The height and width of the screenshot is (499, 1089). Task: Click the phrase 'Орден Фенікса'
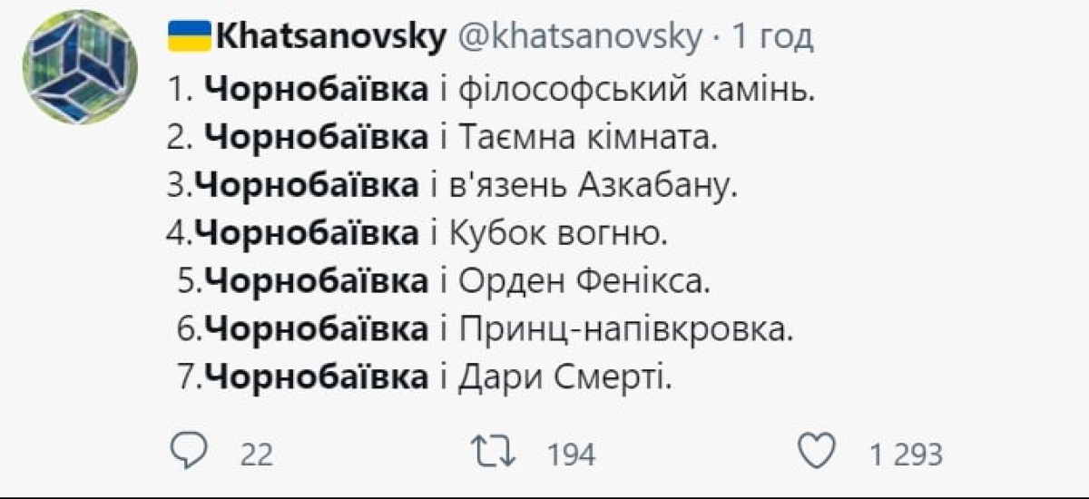point(583,280)
